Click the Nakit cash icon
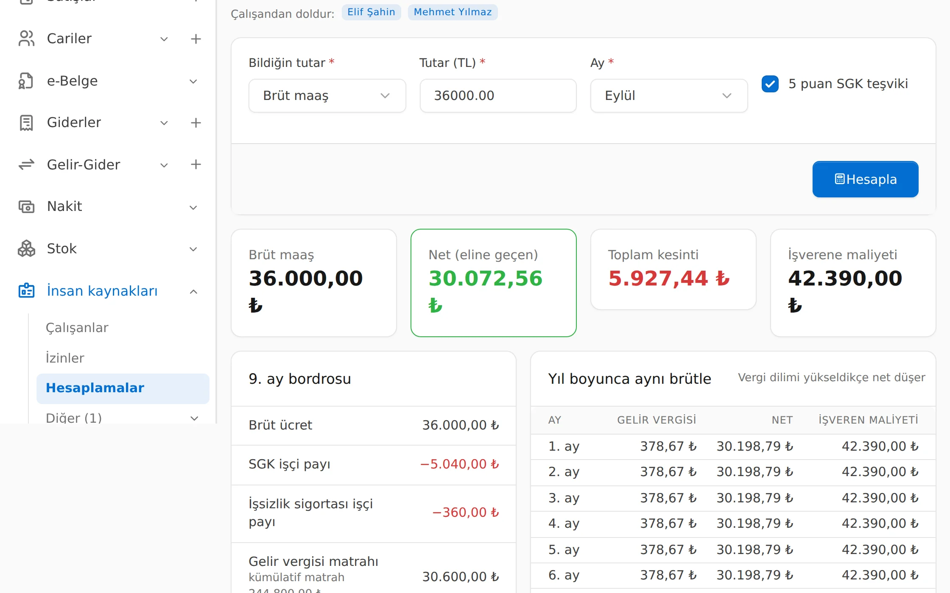 click(26, 207)
